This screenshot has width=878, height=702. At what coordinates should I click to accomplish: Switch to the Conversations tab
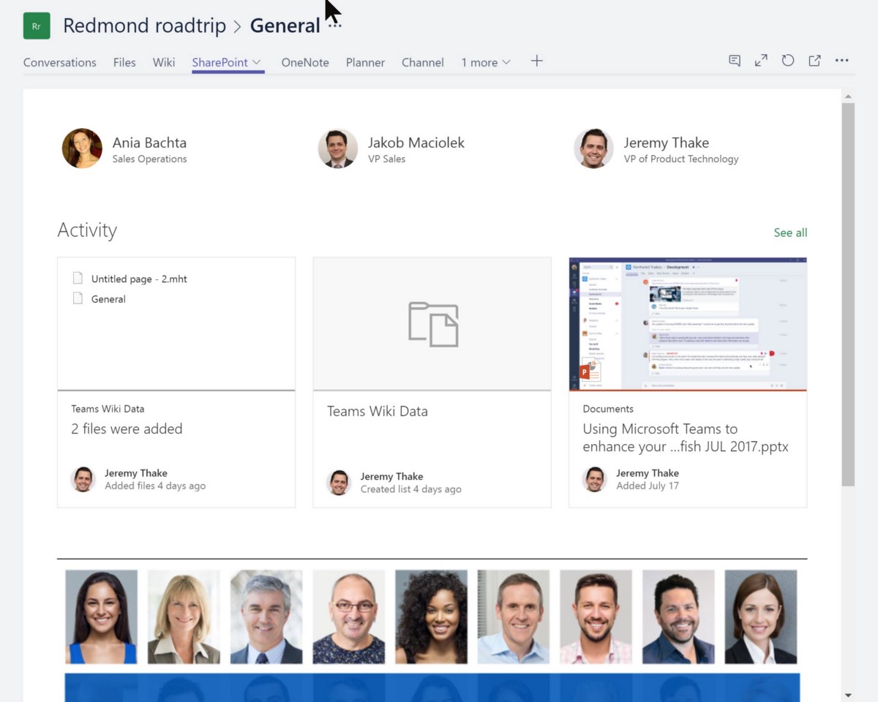pos(60,63)
